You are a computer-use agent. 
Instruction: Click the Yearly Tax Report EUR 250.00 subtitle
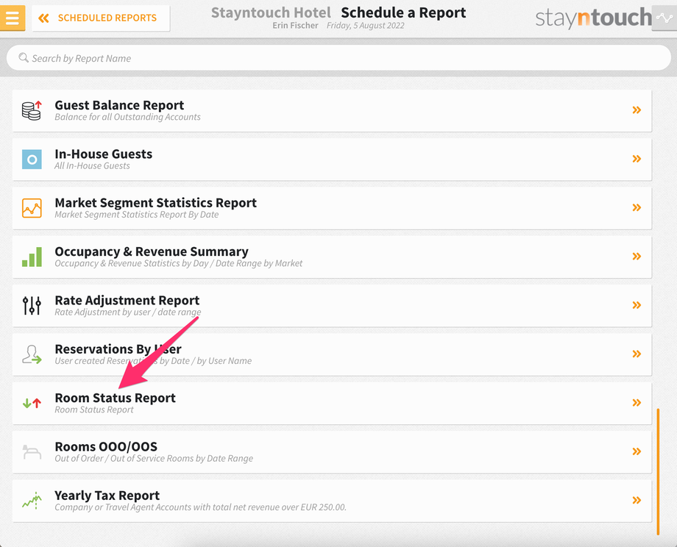[200, 507]
